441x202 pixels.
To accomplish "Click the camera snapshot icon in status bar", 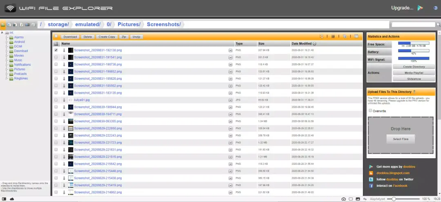I will (343, 199).
